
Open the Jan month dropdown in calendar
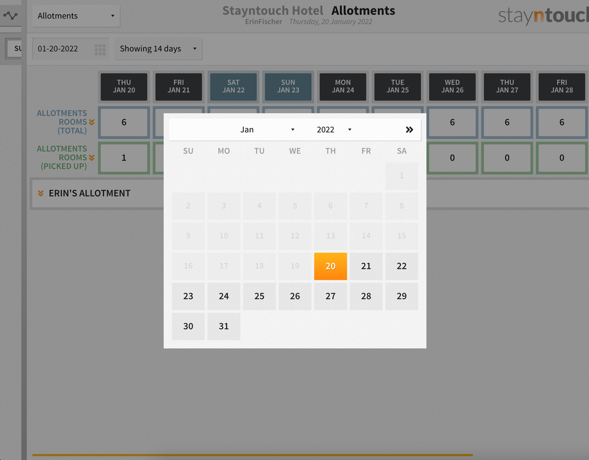pyautogui.click(x=268, y=129)
